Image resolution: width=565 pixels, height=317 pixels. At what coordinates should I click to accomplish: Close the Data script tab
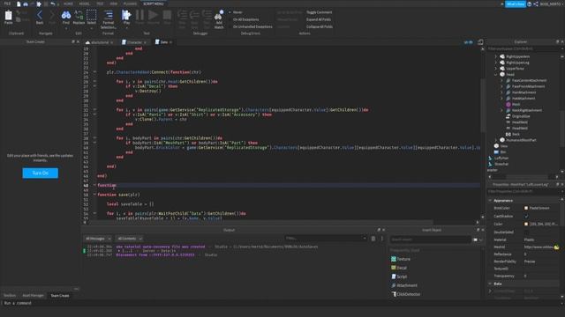coord(170,42)
